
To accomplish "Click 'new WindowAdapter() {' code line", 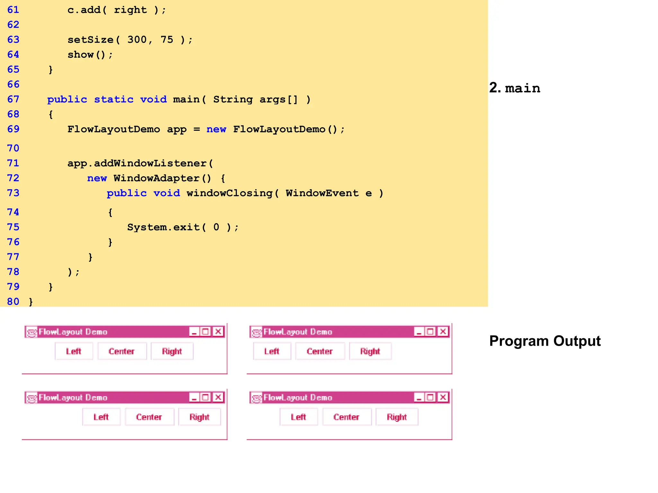I will pyautogui.click(x=156, y=178).
